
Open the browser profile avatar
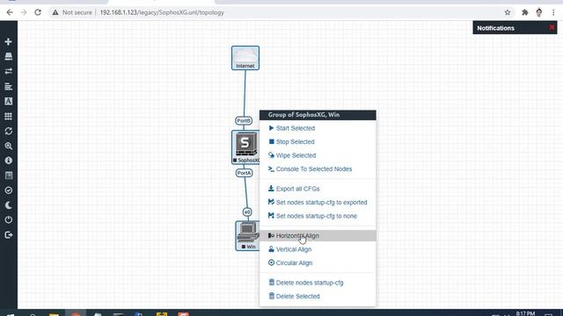[539, 12]
